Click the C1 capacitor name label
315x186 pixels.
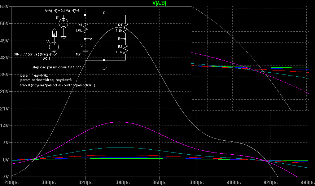pyautogui.click(x=81, y=46)
